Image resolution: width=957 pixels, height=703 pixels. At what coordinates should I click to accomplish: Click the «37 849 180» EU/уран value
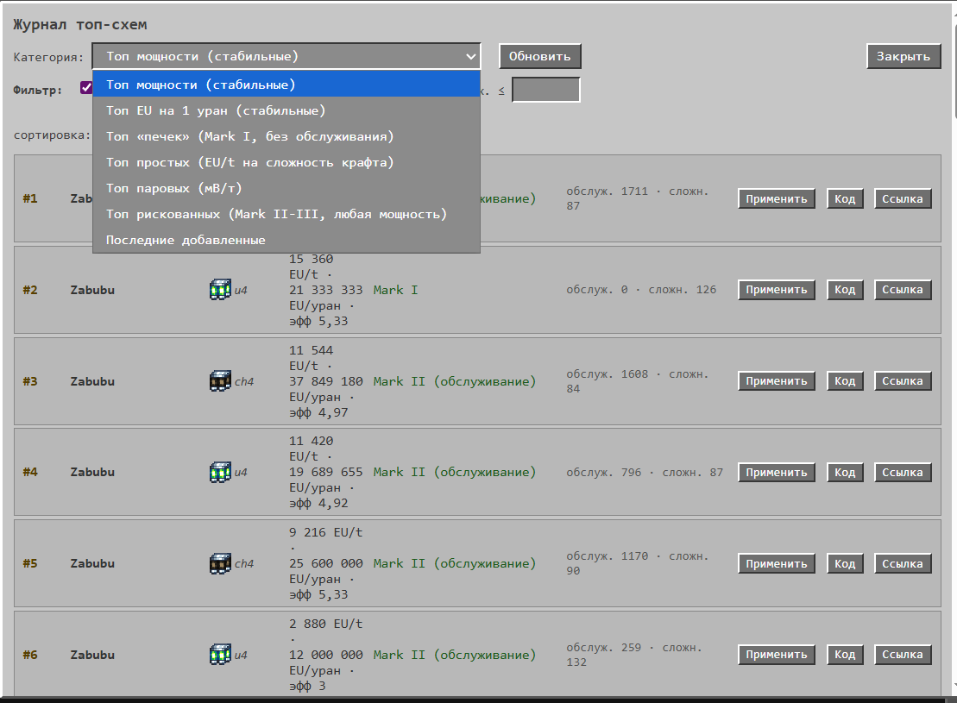[326, 381]
